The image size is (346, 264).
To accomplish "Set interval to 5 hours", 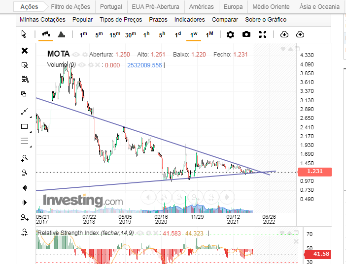I will 162,34.
